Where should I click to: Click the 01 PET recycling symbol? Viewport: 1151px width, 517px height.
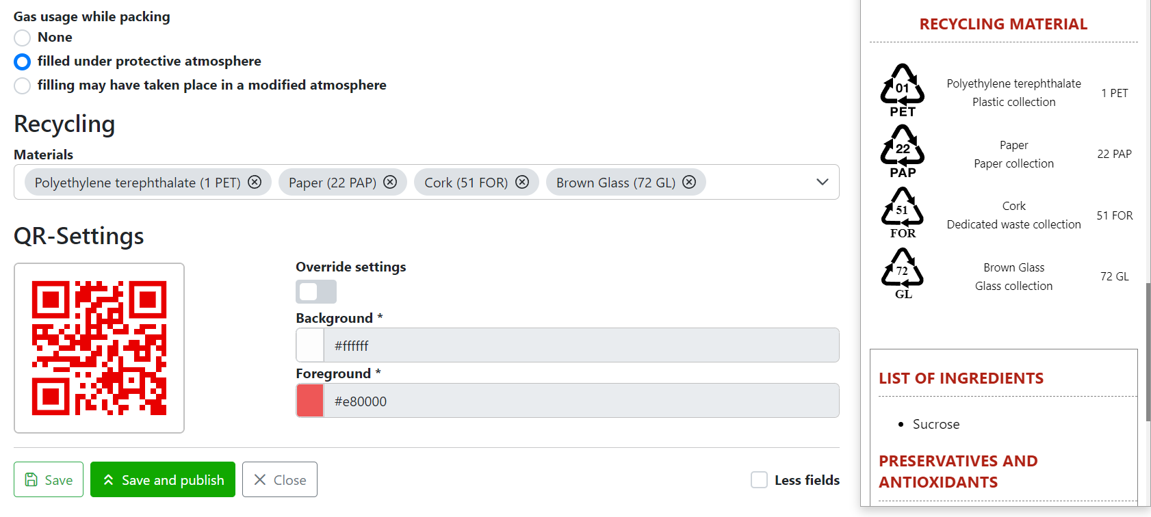point(903,90)
